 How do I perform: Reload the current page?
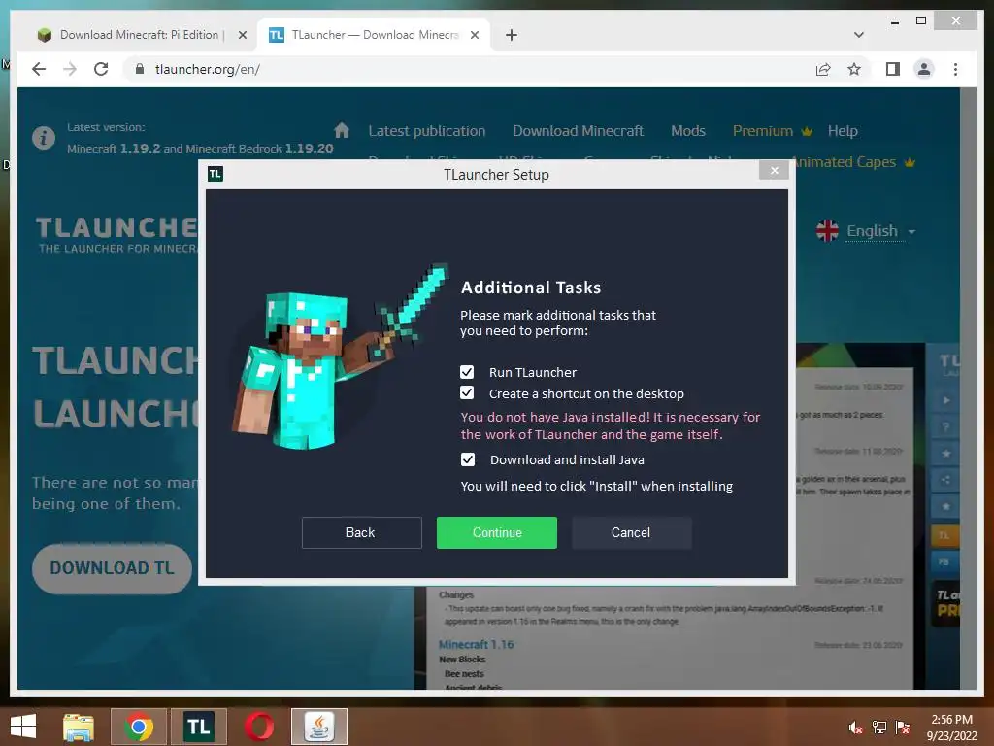click(x=101, y=69)
